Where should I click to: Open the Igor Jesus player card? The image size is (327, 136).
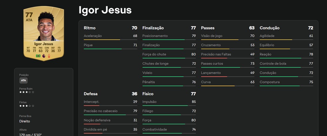44,33
